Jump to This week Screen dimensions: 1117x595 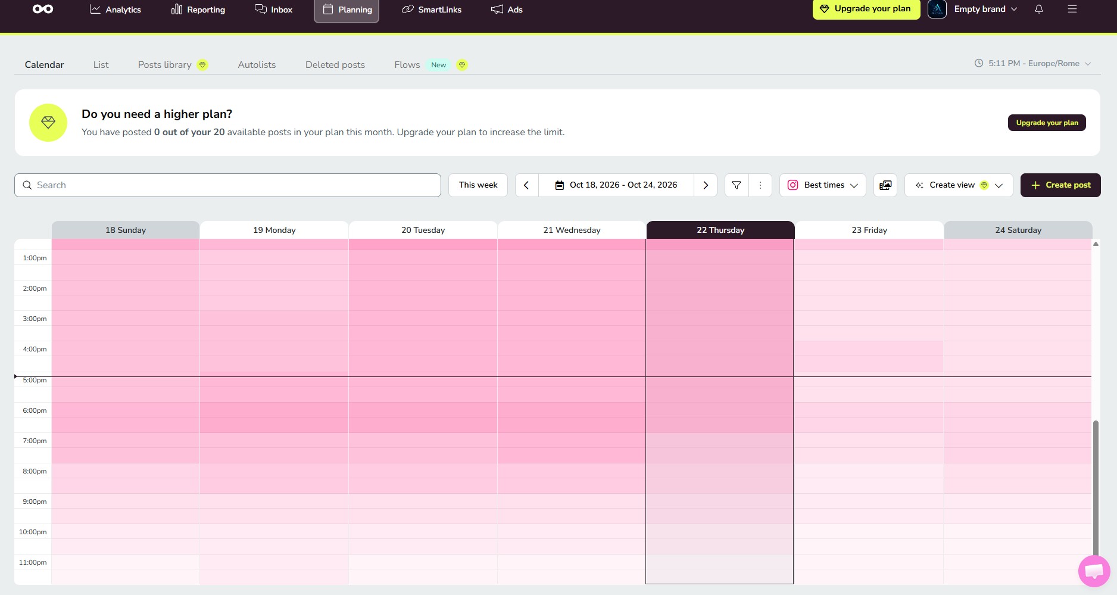(478, 185)
